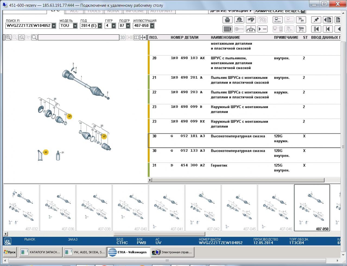Select row G 052 133 A3
Viewport: 347px width, 266px height.
pyautogui.click(x=244, y=156)
